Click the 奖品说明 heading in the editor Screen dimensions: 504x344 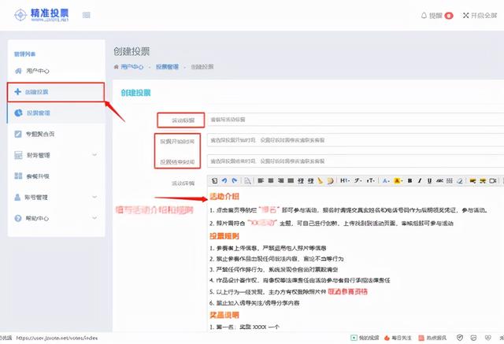224,315
